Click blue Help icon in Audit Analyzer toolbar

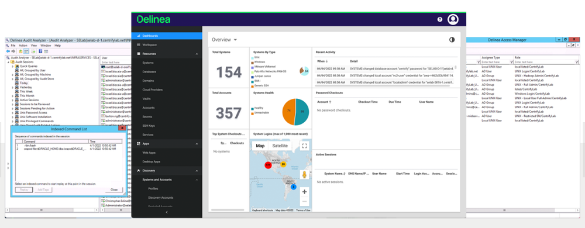(x=40, y=51)
